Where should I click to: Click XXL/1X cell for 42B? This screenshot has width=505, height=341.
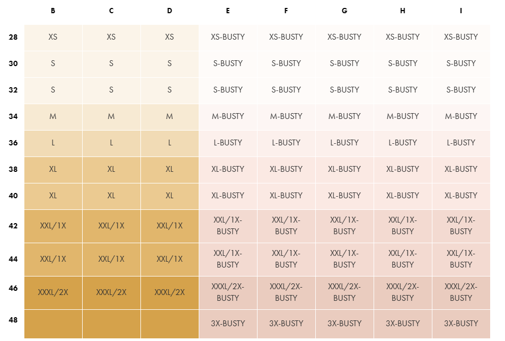tap(53, 226)
